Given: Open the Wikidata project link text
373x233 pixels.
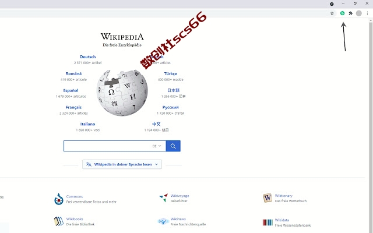Looking at the screenshot, I should point(282,220).
